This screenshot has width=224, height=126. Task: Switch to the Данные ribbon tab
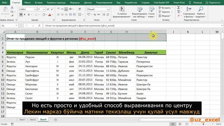coord(88,2)
